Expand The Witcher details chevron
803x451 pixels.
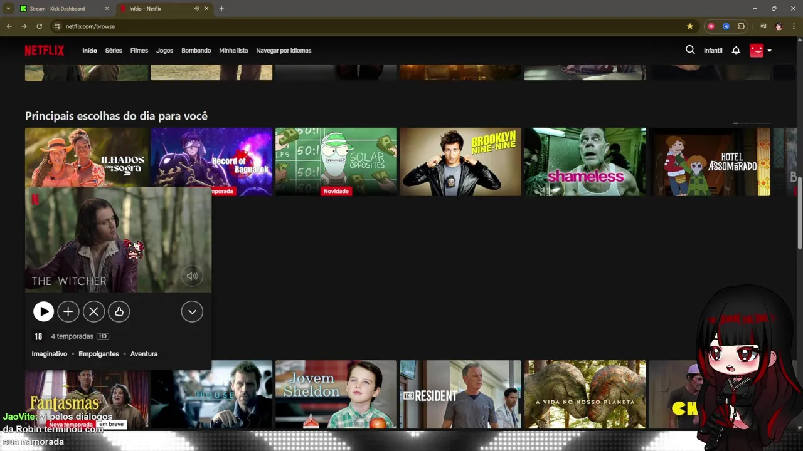pos(192,311)
